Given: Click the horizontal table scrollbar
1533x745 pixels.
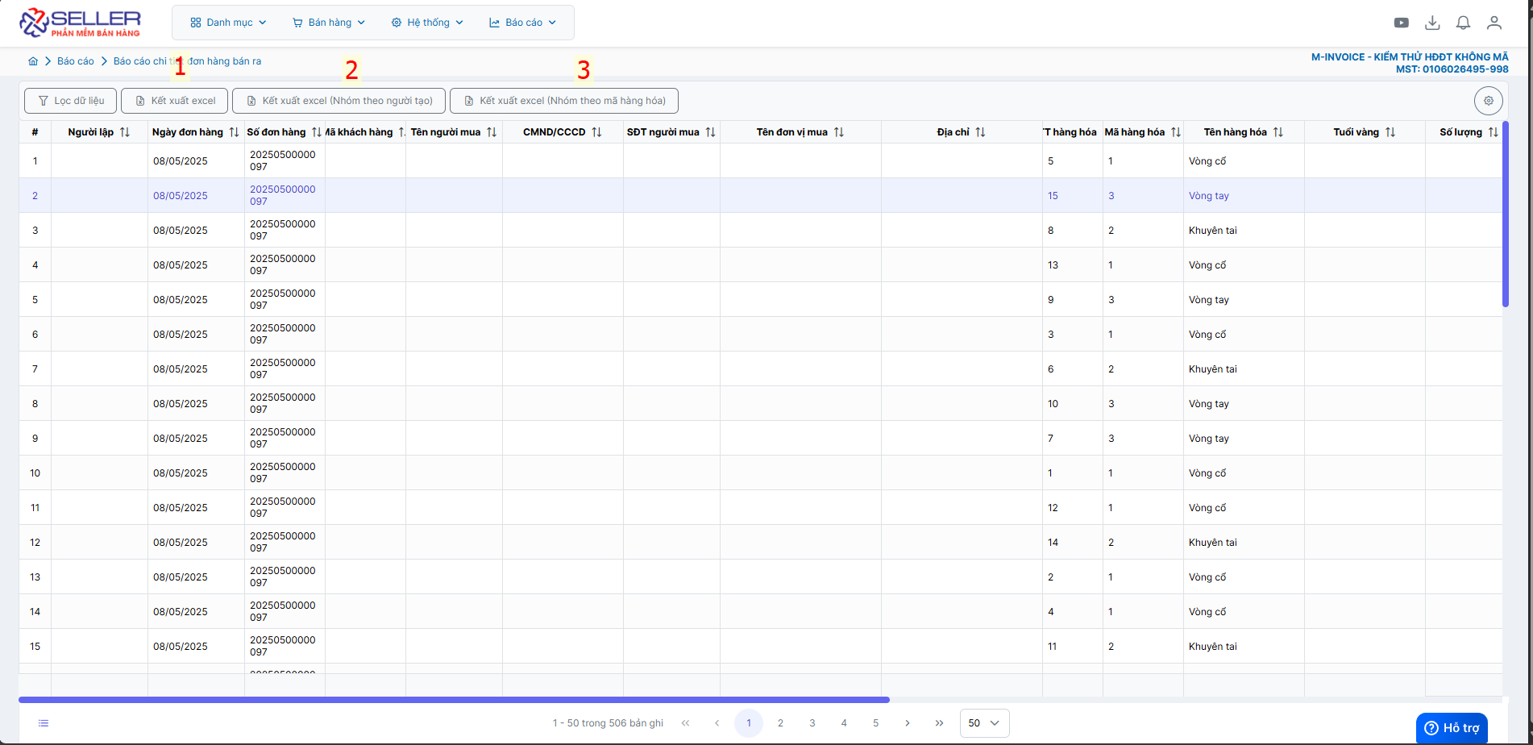Looking at the screenshot, I should tap(454, 700).
